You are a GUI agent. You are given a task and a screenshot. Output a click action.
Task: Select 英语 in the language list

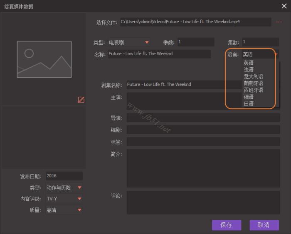249,63
